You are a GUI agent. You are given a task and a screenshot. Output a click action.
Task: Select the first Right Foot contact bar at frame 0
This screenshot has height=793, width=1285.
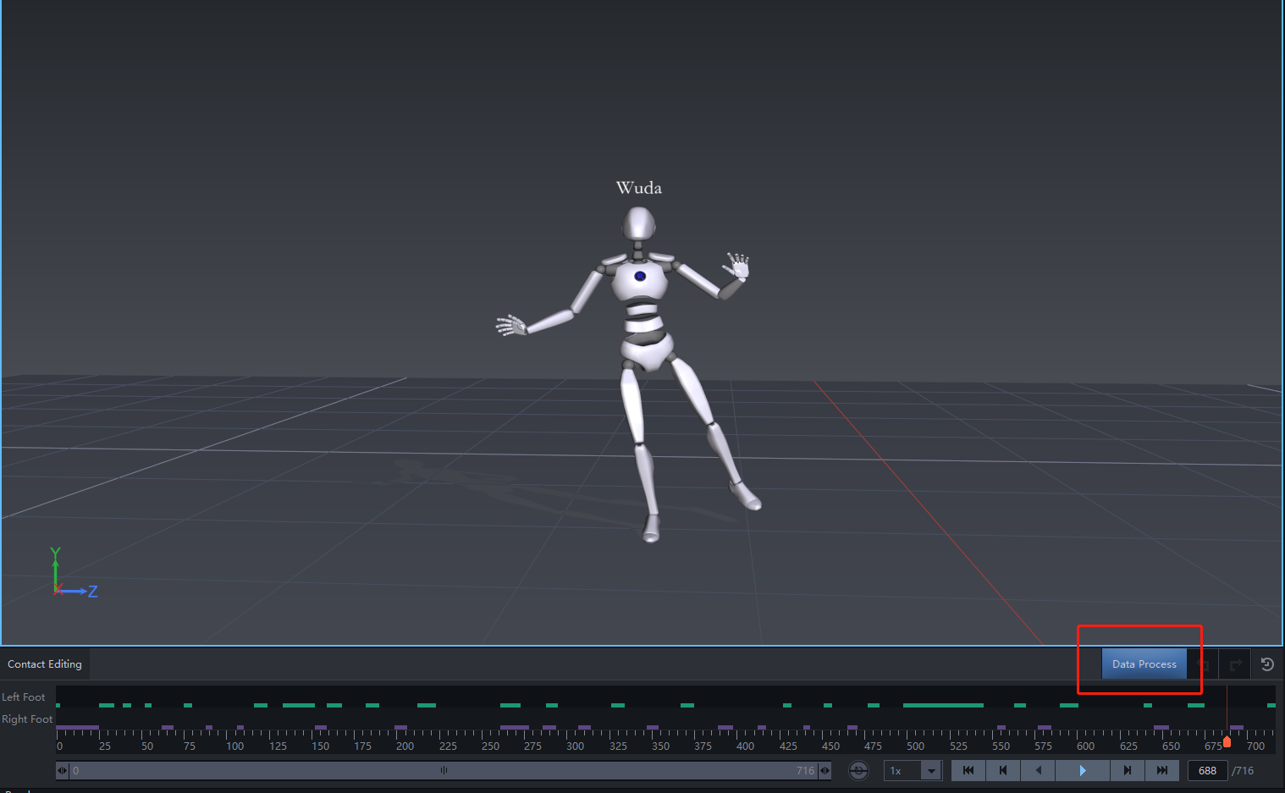tap(77, 727)
